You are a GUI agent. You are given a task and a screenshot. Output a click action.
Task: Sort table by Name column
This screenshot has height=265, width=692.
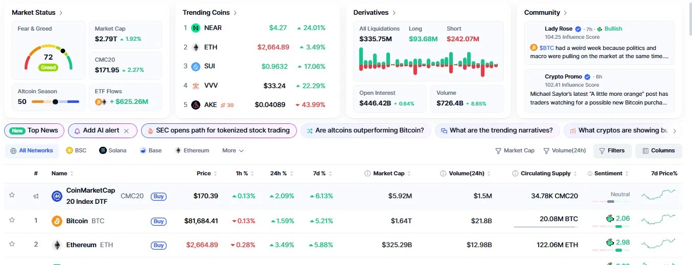[x=62, y=174]
